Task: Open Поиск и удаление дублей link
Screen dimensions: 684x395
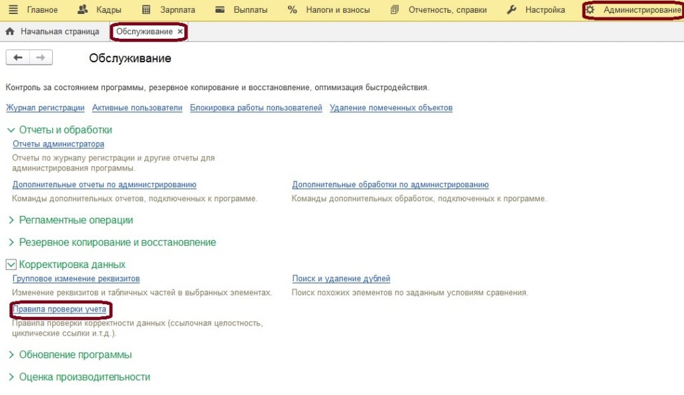Action: point(341,279)
